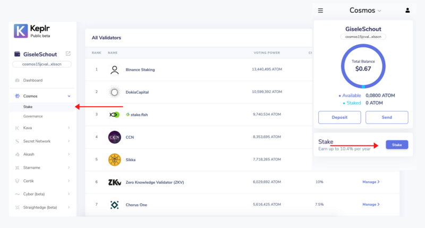Click the All Validators heading
This screenshot has height=228, width=425.
pyautogui.click(x=106, y=38)
